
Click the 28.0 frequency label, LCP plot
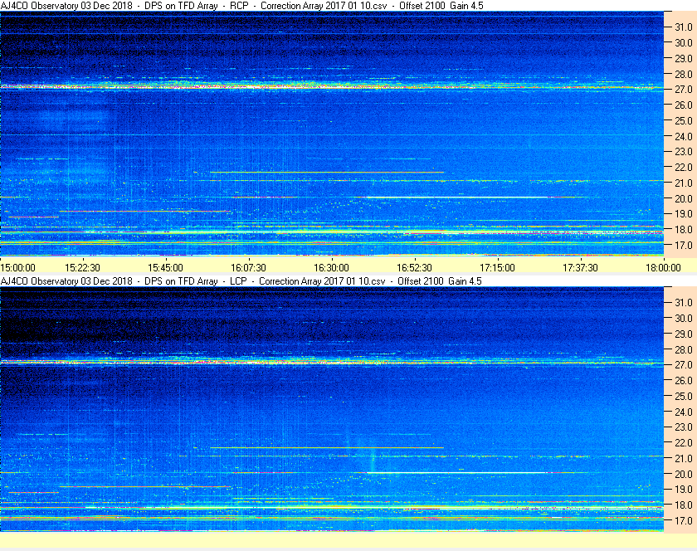pos(684,349)
